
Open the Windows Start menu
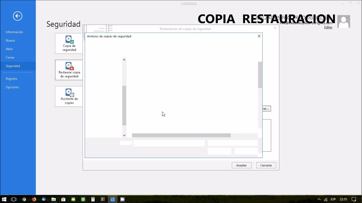[x=4, y=199]
